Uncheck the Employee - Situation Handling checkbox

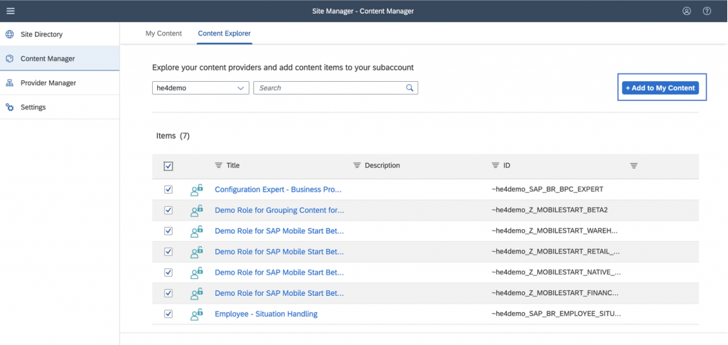pos(168,314)
